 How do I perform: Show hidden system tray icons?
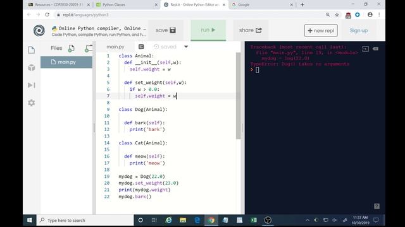click(x=308, y=220)
